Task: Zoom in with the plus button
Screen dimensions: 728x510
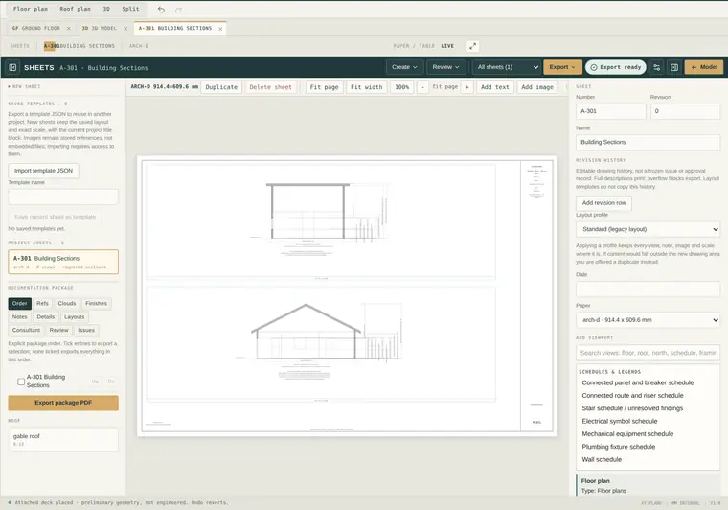Action: [467, 87]
